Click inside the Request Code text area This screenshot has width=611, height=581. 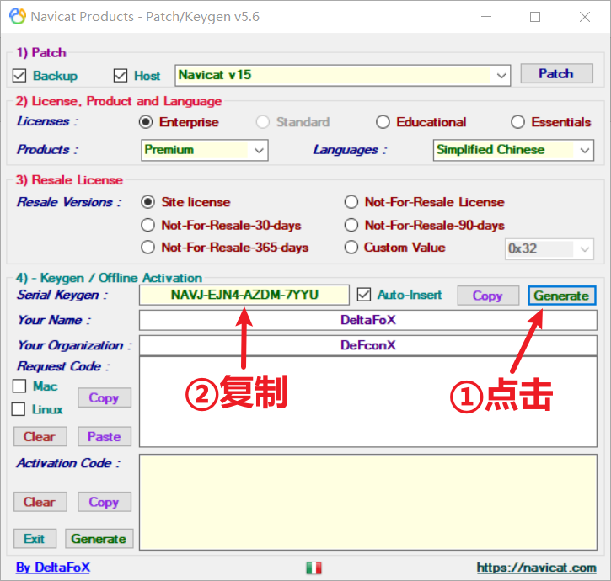click(368, 402)
